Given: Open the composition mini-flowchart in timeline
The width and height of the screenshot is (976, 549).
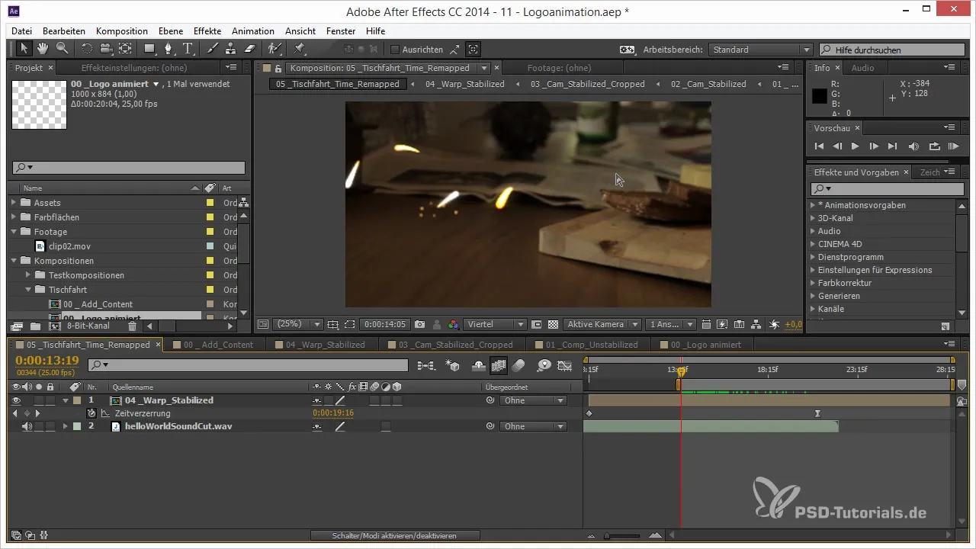Looking at the screenshot, I should (427, 366).
